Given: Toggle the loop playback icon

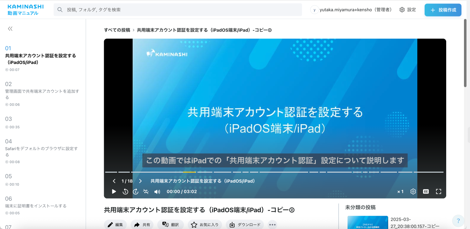Looking at the screenshot, I should [146, 192].
